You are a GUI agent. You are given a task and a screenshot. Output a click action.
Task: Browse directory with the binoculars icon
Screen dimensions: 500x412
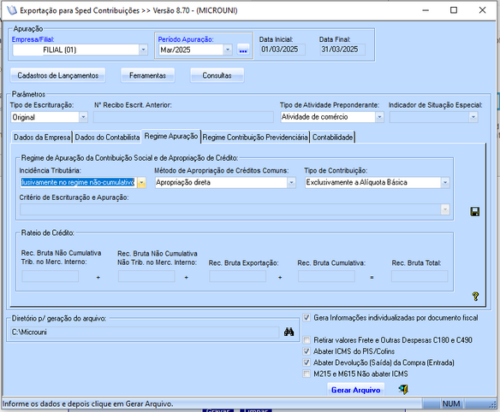point(289,332)
